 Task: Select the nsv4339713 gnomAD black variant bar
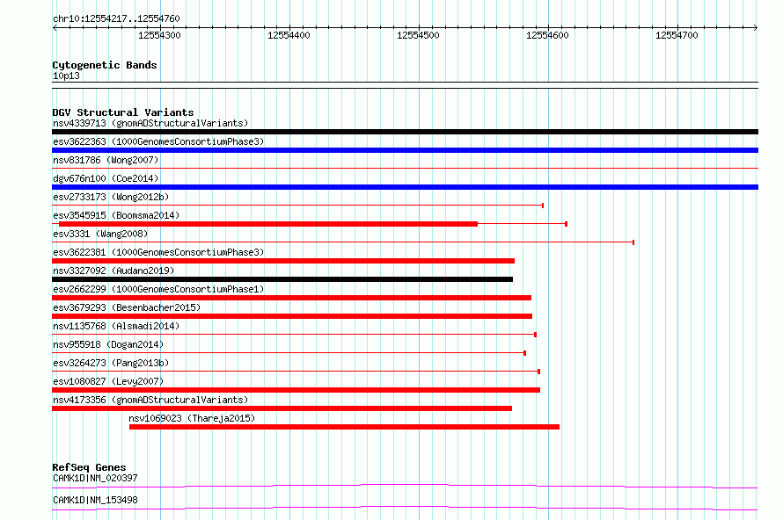click(405, 132)
